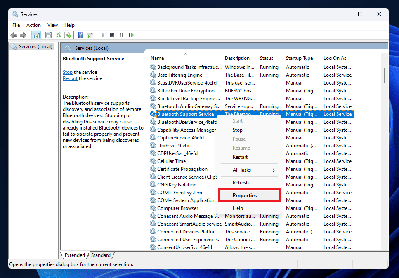Screen dimensions: 399x278
Task: Choose Restart in the context menu
Action: click(249, 157)
